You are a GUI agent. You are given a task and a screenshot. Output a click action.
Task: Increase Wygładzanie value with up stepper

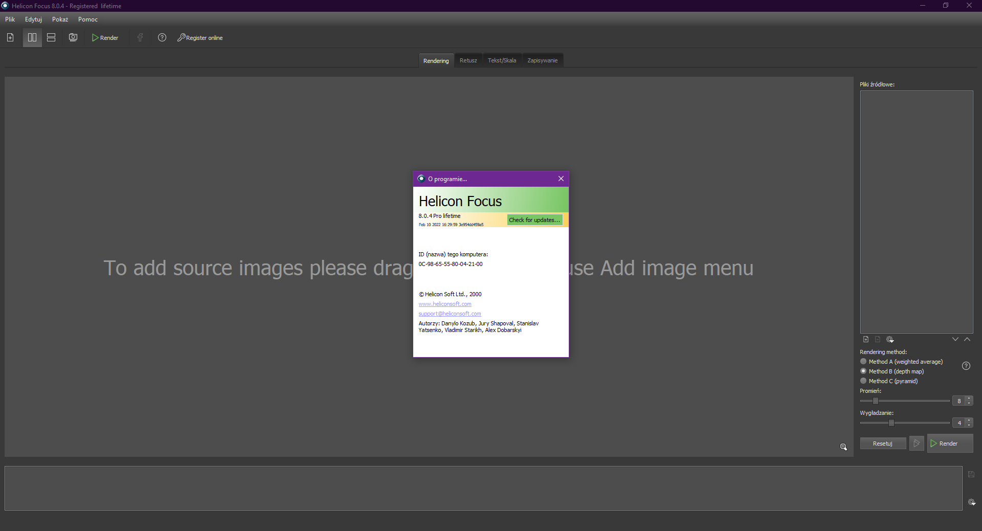969,421
